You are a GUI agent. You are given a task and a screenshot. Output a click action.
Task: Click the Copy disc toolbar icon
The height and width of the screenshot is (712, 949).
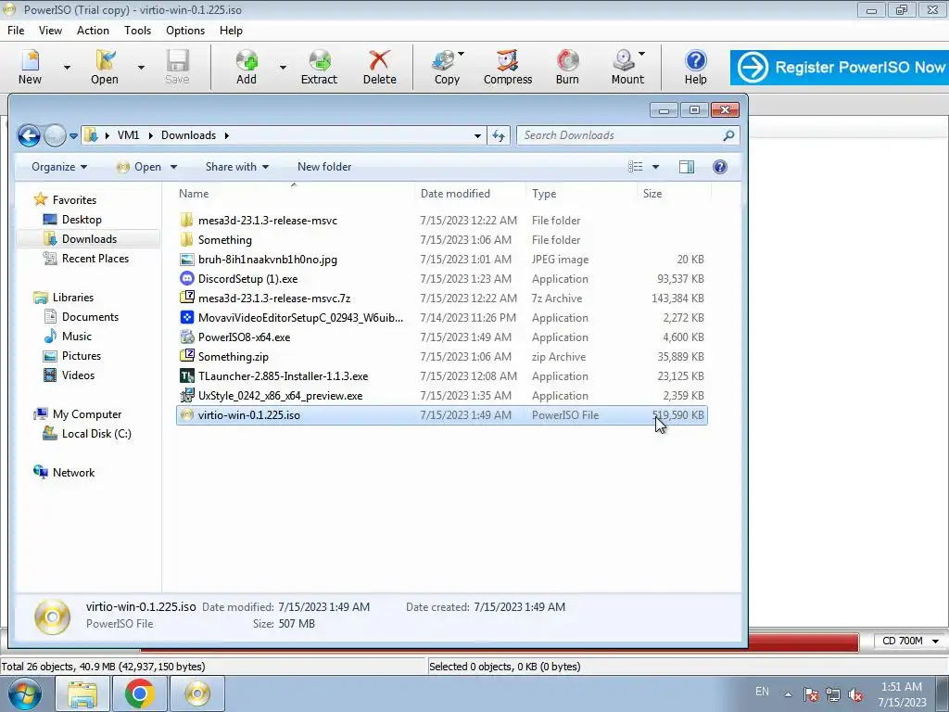447,67
